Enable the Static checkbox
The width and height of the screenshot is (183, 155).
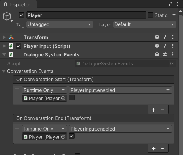[x=150, y=15]
